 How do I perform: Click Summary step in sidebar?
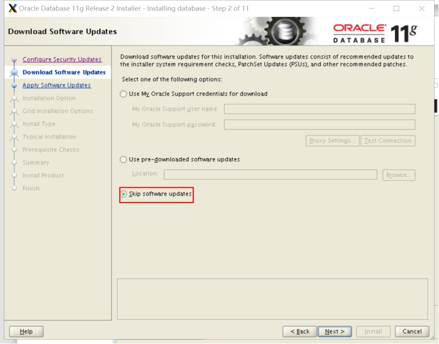(x=35, y=163)
